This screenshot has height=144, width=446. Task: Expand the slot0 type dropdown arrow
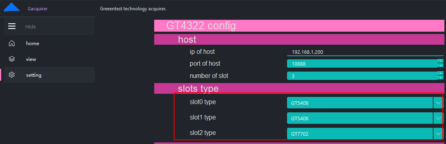tap(438, 103)
